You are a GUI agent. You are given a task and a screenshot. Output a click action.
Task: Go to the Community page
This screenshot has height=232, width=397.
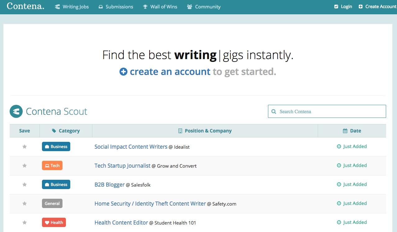pos(204,7)
